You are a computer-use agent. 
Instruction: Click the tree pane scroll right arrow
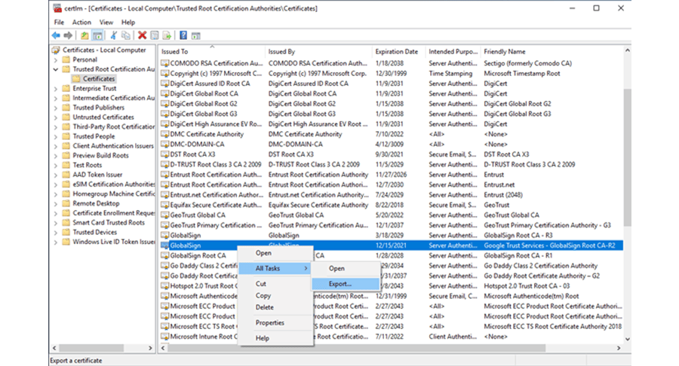tap(150, 348)
